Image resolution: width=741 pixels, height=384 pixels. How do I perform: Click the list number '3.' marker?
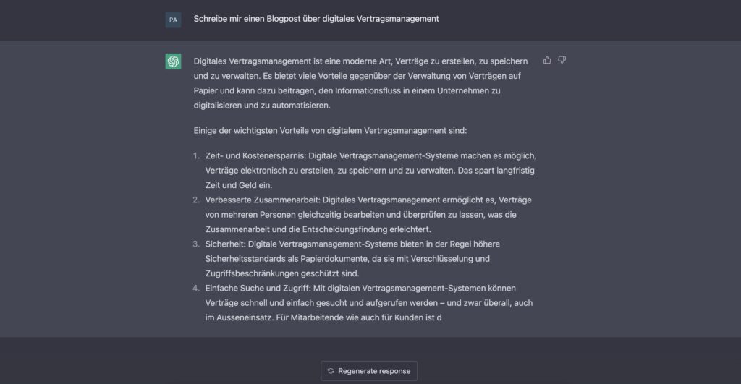click(196, 244)
